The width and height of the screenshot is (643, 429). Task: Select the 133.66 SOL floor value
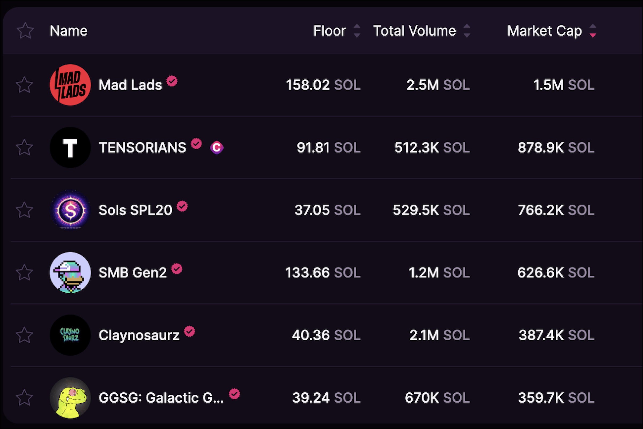tap(323, 272)
